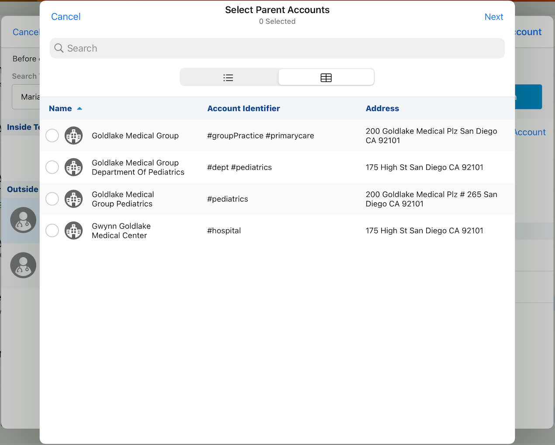Switch to table view icon
555x445 pixels.
326,78
